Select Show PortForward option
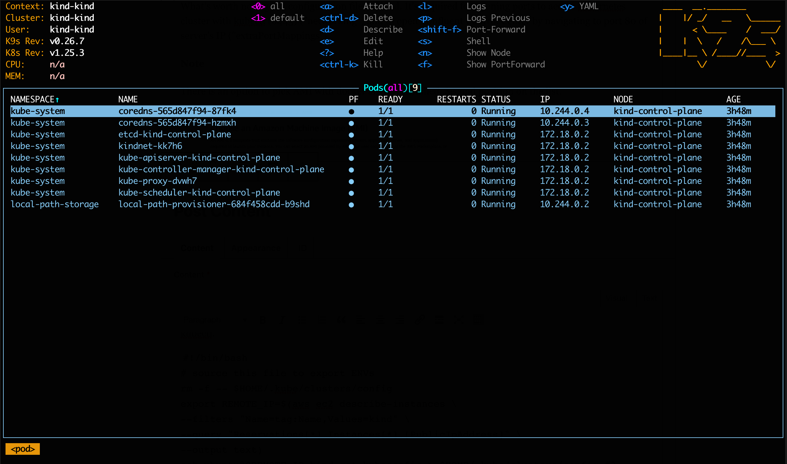Screen dimensions: 787x464 506,64
